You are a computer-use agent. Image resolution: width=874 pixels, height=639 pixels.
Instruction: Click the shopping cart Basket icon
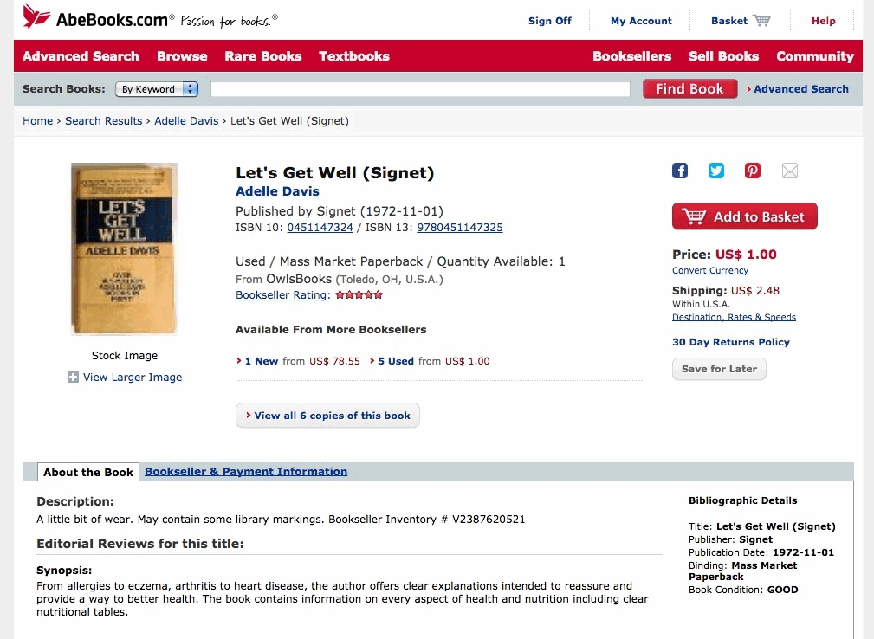pos(761,21)
